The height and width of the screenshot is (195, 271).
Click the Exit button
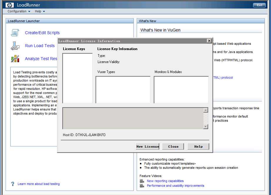point(259,5)
